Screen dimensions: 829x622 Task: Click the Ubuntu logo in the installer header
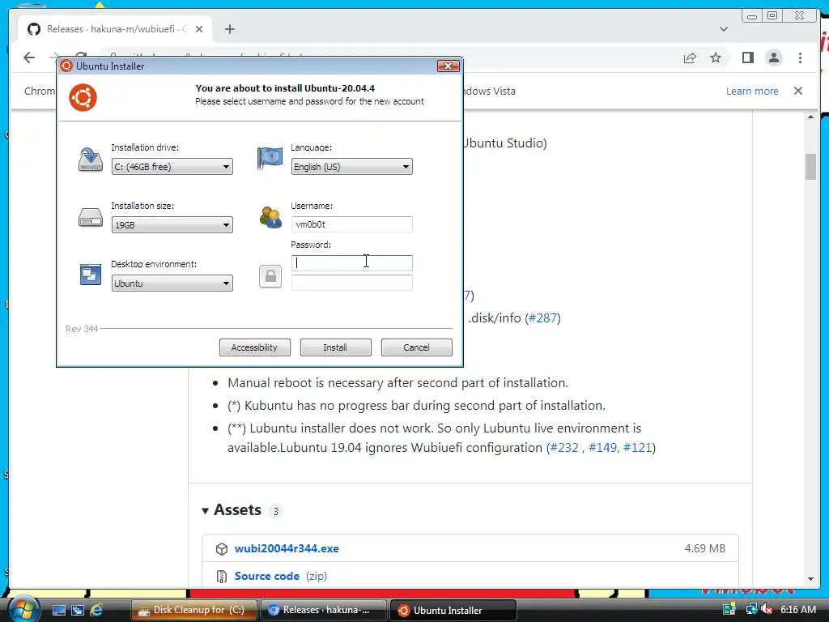pos(83,98)
